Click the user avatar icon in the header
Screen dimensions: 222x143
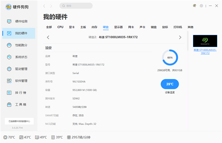point(195,6)
